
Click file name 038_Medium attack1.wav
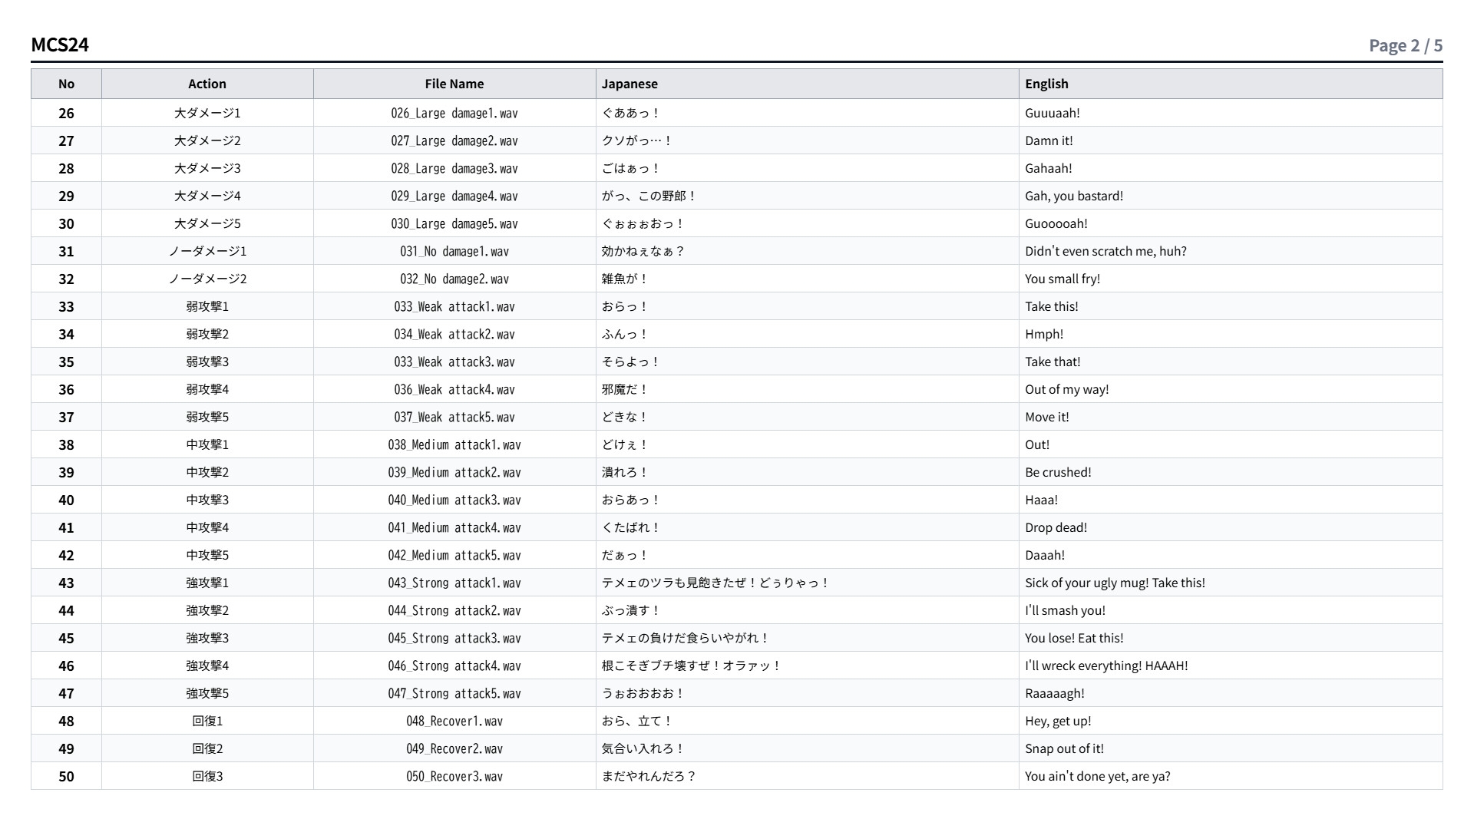tap(454, 444)
